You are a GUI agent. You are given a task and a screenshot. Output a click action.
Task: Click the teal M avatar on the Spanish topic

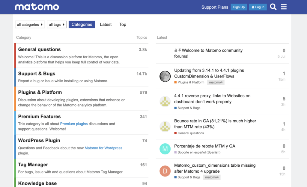(x=165, y=148)
